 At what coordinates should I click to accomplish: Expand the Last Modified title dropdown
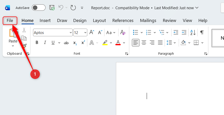coord(197,8)
